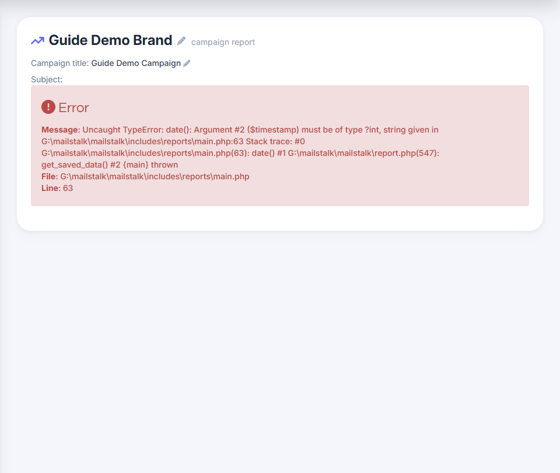The height and width of the screenshot is (473, 560).
Task: Click the "File:" label in error details
Action: click(x=50, y=176)
